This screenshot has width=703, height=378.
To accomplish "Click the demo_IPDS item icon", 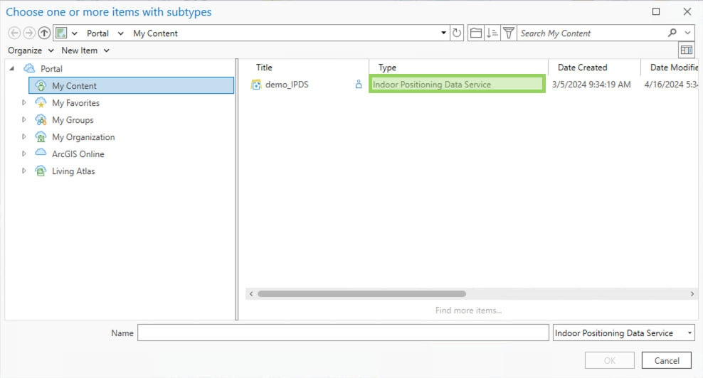I will point(256,85).
